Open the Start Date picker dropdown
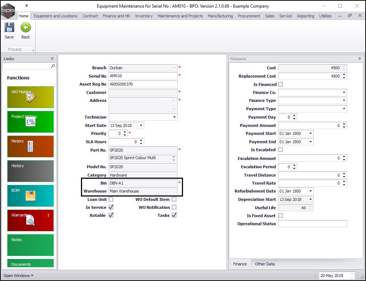The height and width of the screenshot is (281, 366). [141, 125]
